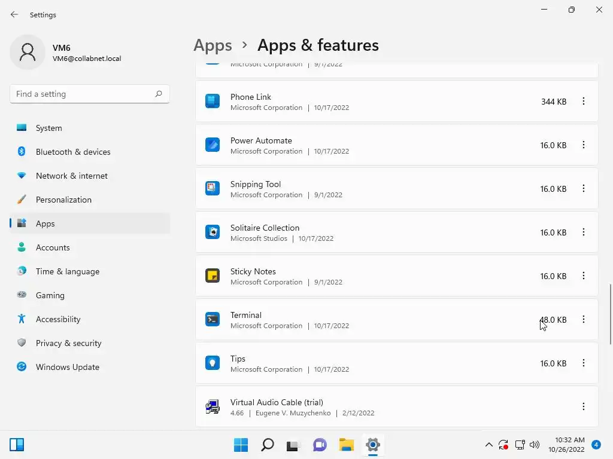Viewport: 613px width, 459px height.
Task: Click the Virtual Audio Cable app icon
Action: pyautogui.click(x=213, y=406)
